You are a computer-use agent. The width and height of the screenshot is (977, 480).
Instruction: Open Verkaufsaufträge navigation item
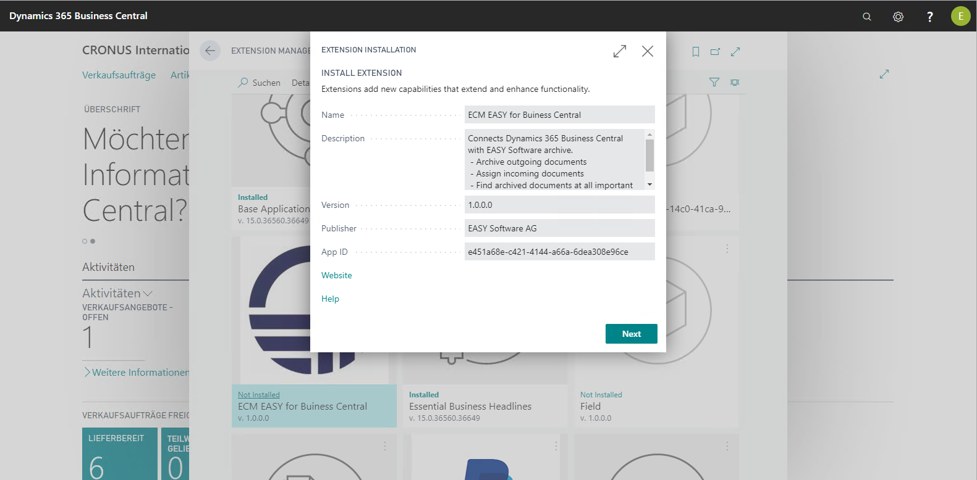click(x=119, y=75)
